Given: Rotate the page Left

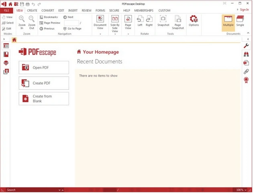Looking at the screenshot, I should [x=140, y=21].
